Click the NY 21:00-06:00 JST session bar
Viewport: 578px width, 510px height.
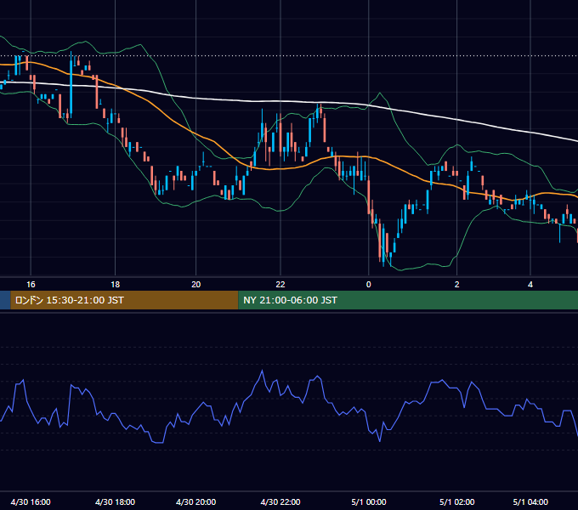408,300
